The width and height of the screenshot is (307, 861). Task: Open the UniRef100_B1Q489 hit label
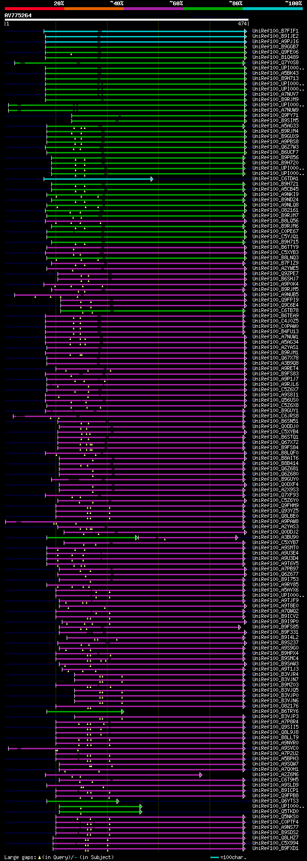[x=275, y=58]
